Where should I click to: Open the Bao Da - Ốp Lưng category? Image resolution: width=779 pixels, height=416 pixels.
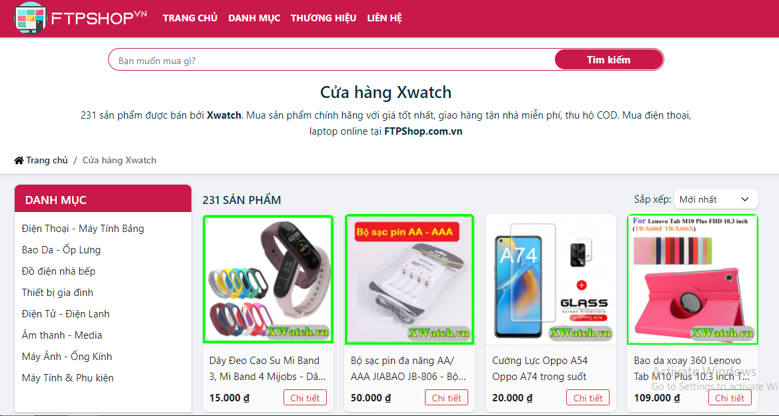[x=61, y=250]
